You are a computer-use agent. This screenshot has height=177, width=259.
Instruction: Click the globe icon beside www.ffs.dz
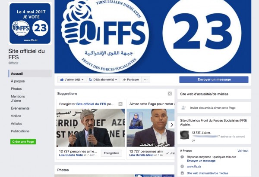pos(182,166)
